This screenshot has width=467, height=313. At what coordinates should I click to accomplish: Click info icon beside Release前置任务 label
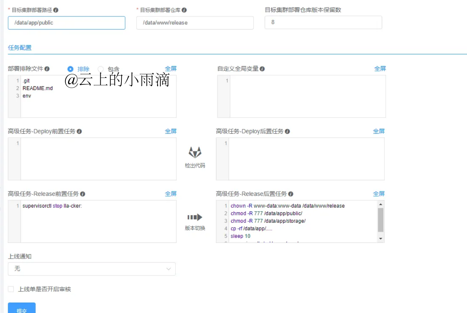click(x=83, y=194)
